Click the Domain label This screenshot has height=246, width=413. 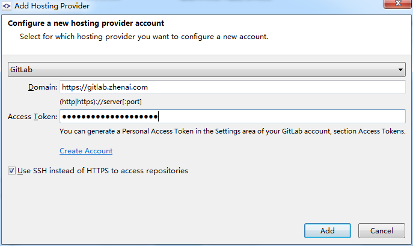42,88
